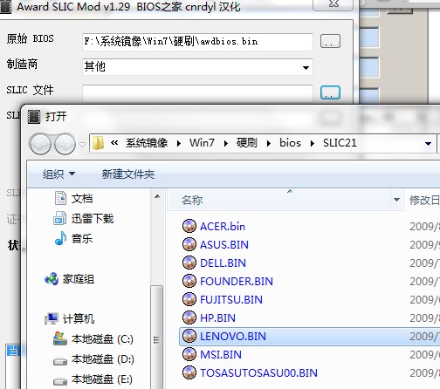Click the empty SLIC 文件 input field
440x389 pixels.
pos(197,93)
